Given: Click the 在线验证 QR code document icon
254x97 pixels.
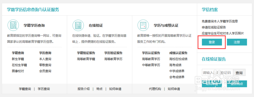Looking at the screenshot, I should 78,25.
